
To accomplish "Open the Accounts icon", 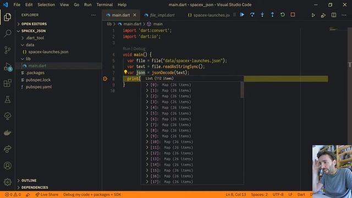I will coord(7,166).
